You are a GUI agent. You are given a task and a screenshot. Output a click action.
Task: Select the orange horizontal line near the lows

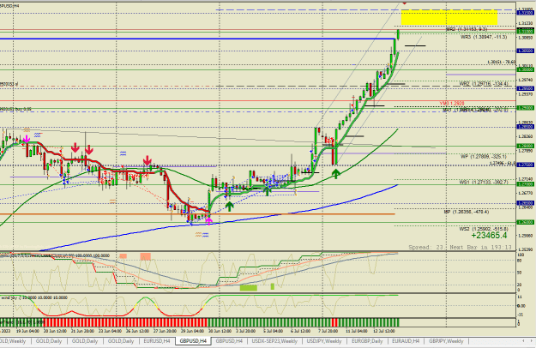[x=197, y=214]
